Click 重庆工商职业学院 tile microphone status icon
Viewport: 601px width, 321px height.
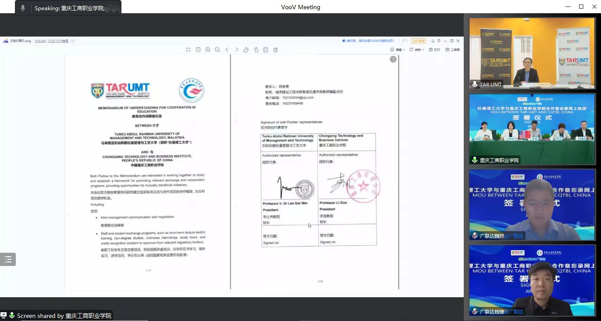click(x=475, y=160)
